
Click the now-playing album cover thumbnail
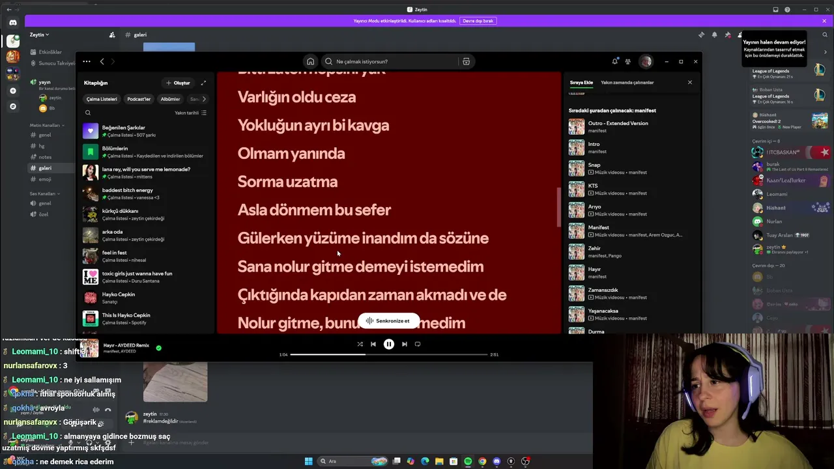[x=90, y=348]
